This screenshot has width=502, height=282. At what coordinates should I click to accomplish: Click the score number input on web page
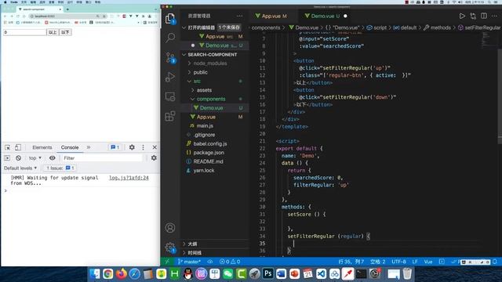pos(24,32)
